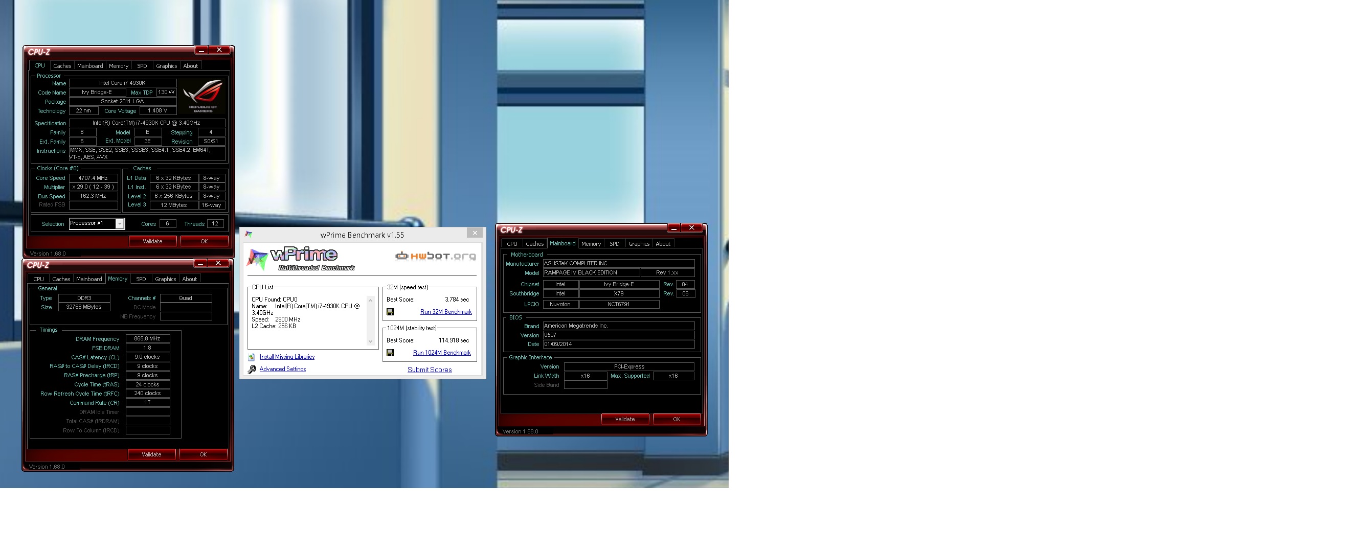Screen dimensions: 1350x552
Task: Click the save icon under 1024M stability test
Action: [390, 353]
